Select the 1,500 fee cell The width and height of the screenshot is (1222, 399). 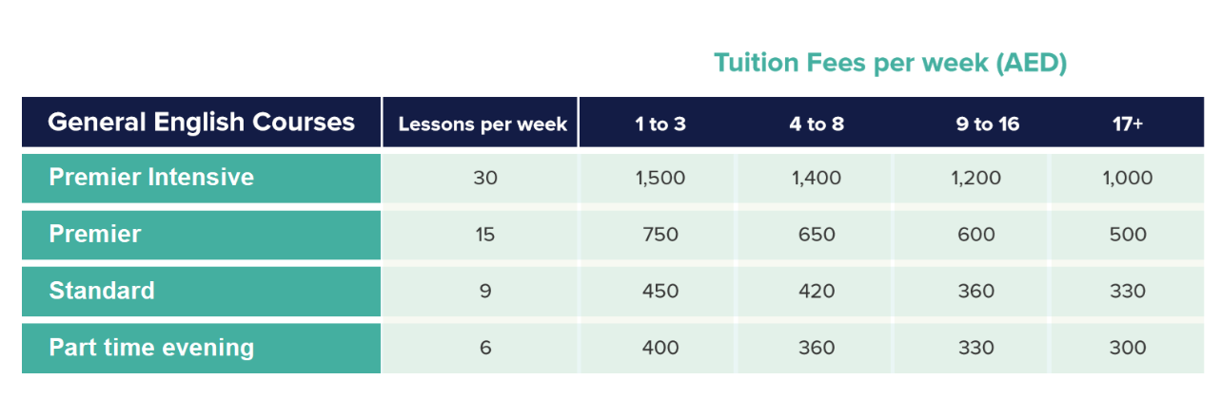[x=660, y=178]
